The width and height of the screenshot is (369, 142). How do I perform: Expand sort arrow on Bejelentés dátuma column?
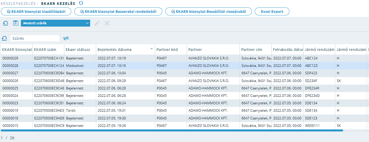(151, 49)
